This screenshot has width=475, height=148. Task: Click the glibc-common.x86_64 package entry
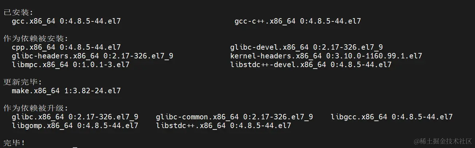(x=234, y=117)
